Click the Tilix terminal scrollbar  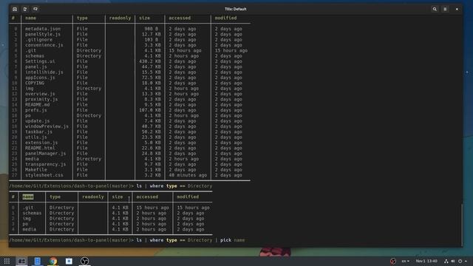(x=461, y=225)
